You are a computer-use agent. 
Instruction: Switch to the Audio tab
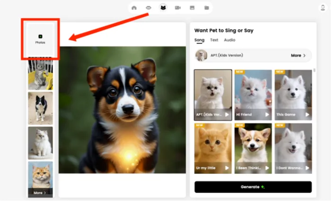pos(229,40)
